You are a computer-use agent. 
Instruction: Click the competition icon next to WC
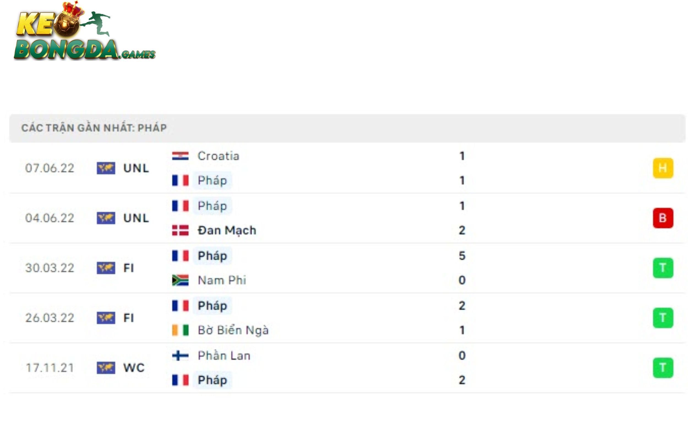click(x=106, y=368)
